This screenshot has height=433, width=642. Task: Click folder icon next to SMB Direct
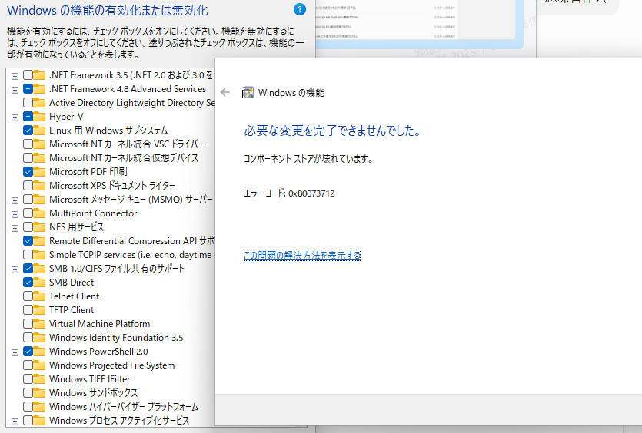pyautogui.click(x=39, y=282)
